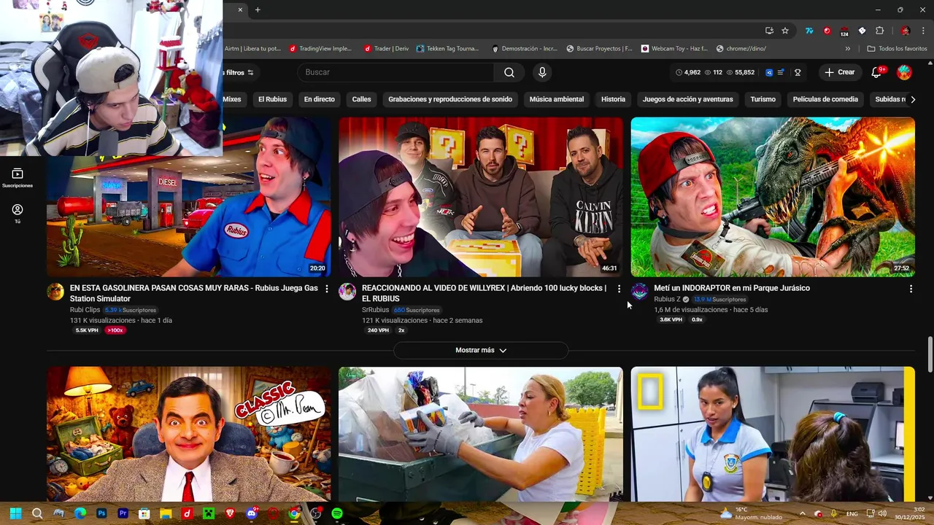Open the Tú sidebar item
Screen dimensions: 934x525
18,213
